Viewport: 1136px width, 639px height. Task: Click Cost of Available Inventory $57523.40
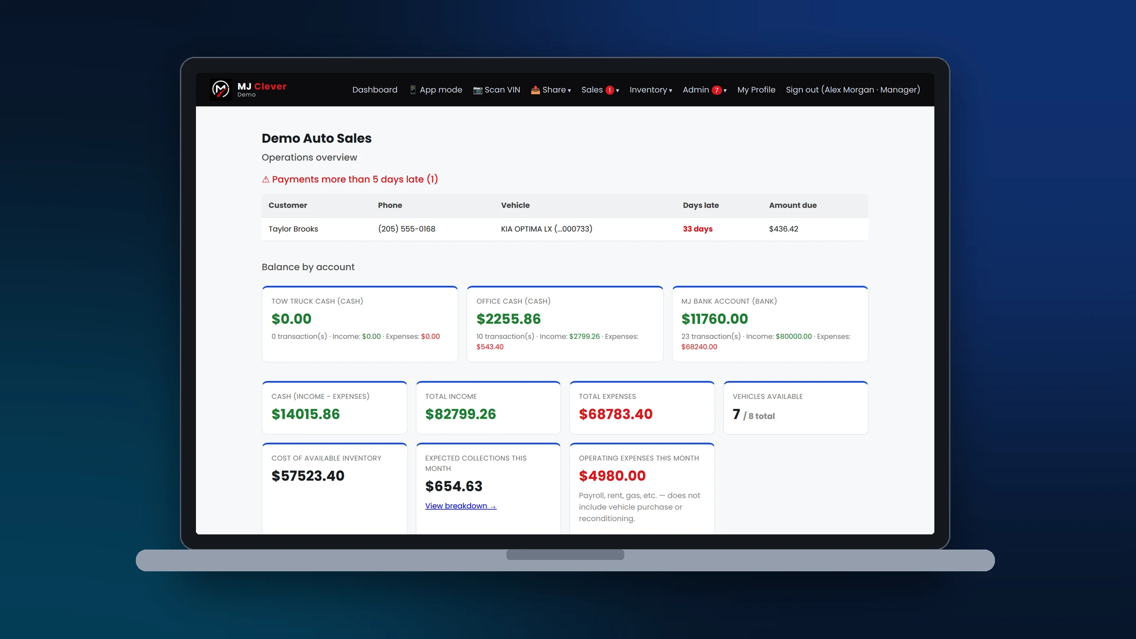point(308,476)
